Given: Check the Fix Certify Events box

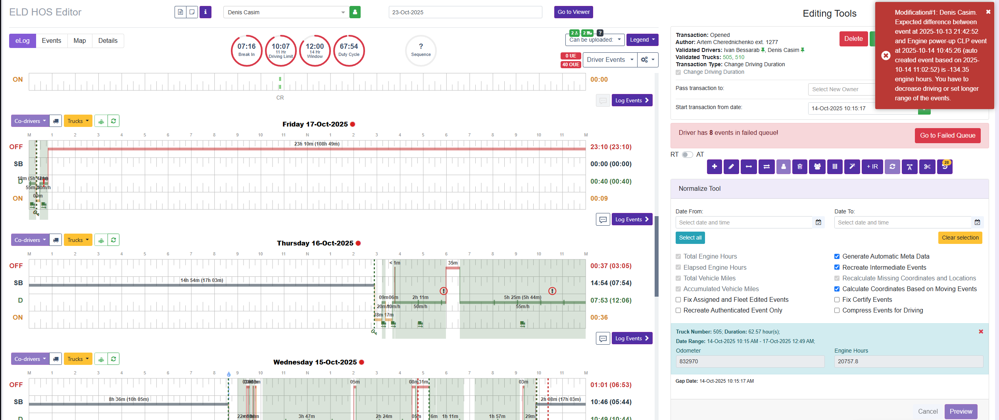Looking at the screenshot, I should click(837, 300).
